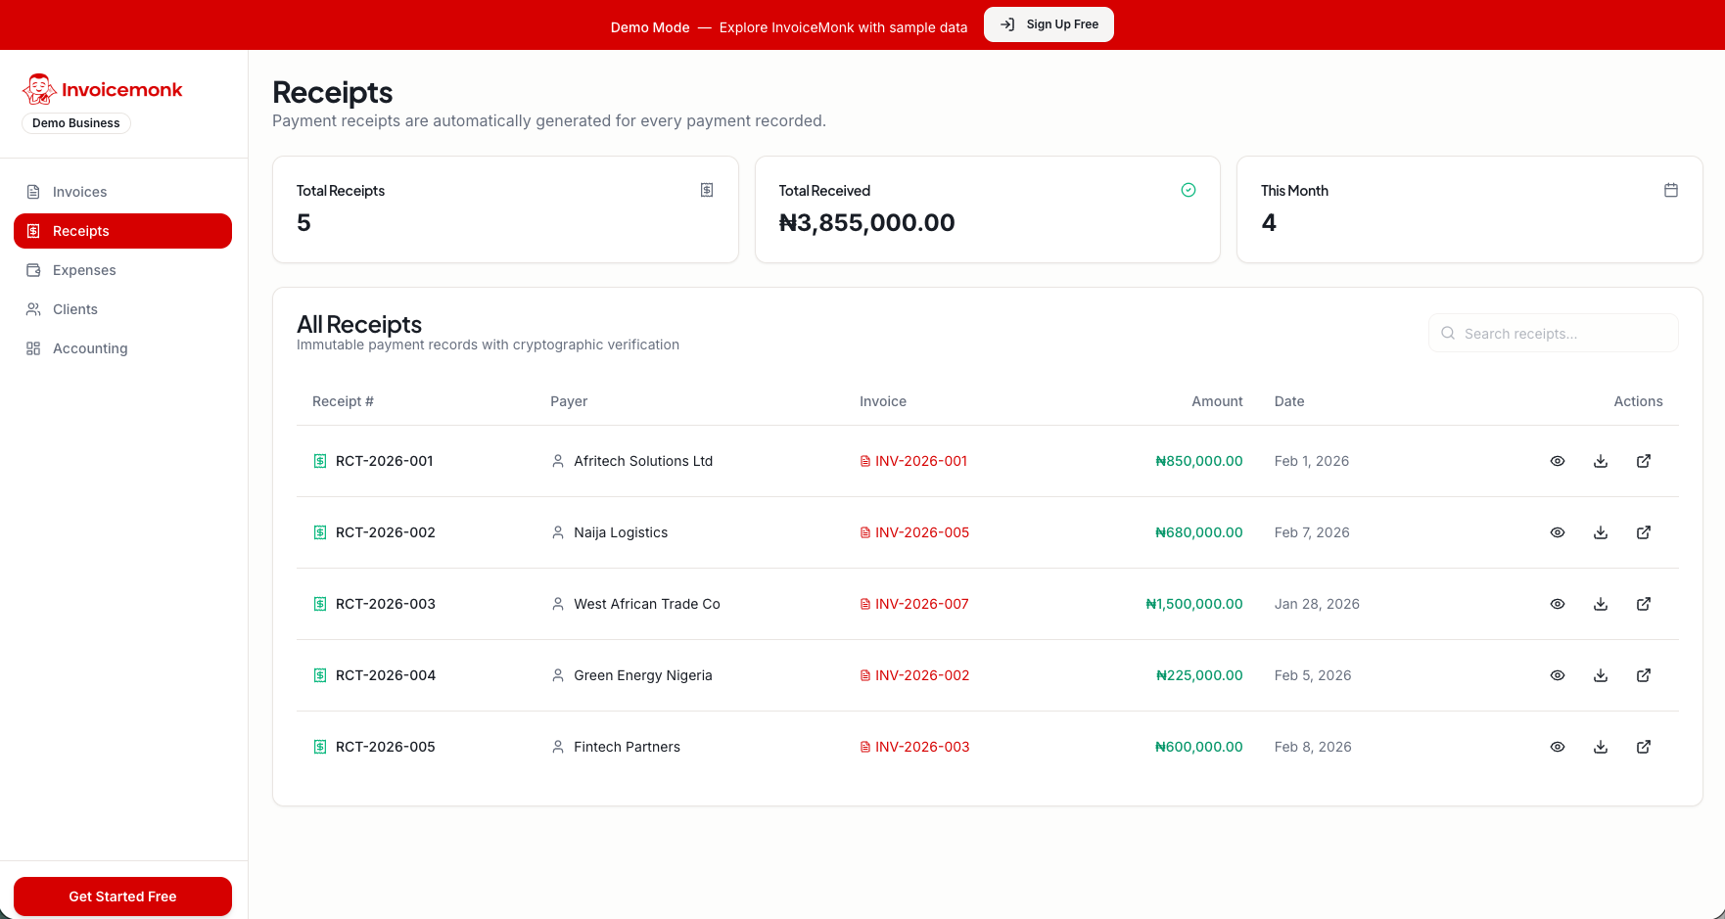Open invoice link INV-2026-001
This screenshot has width=1725, height=919.
(913, 461)
